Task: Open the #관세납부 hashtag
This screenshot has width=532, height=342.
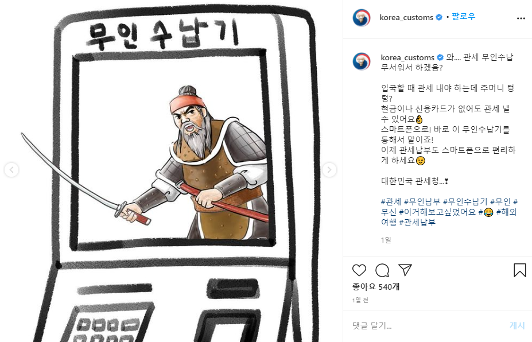Action: (x=417, y=222)
